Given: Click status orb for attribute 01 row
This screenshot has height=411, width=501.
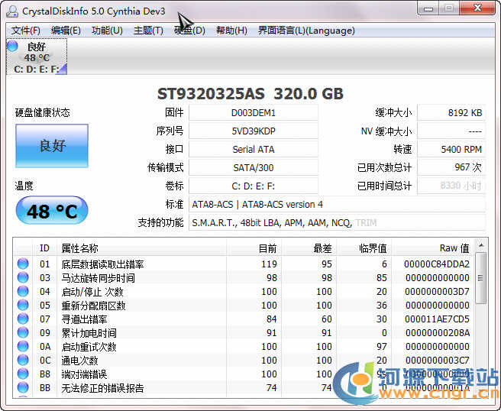Looking at the screenshot, I should pos(23,264).
